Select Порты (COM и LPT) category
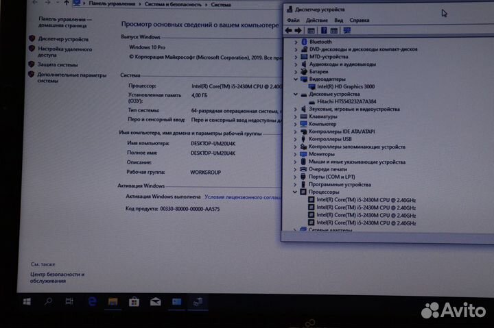Screen dimensions: 494x328 pyautogui.click(x=332, y=177)
